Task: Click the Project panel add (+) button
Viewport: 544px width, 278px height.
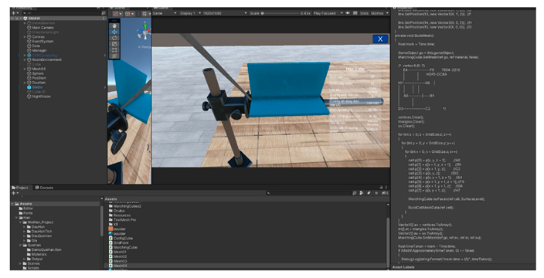Action: click(14, 193)
